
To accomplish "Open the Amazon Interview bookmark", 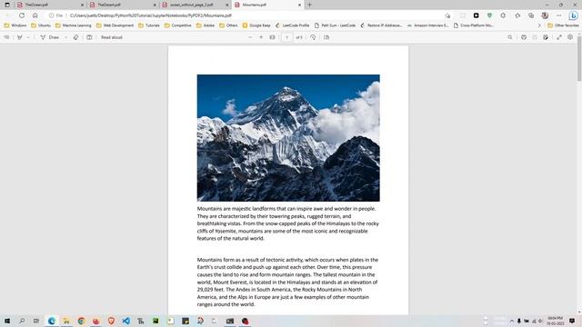I will click(428, 25).
